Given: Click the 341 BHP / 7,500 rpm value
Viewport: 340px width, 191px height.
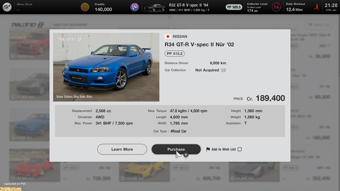Looking at the screenshot, I should 114,123.
